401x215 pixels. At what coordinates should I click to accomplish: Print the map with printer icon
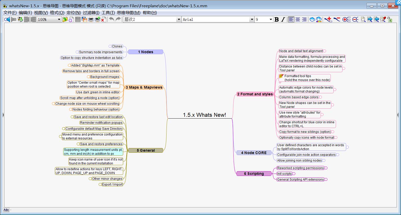click(91, 19)
